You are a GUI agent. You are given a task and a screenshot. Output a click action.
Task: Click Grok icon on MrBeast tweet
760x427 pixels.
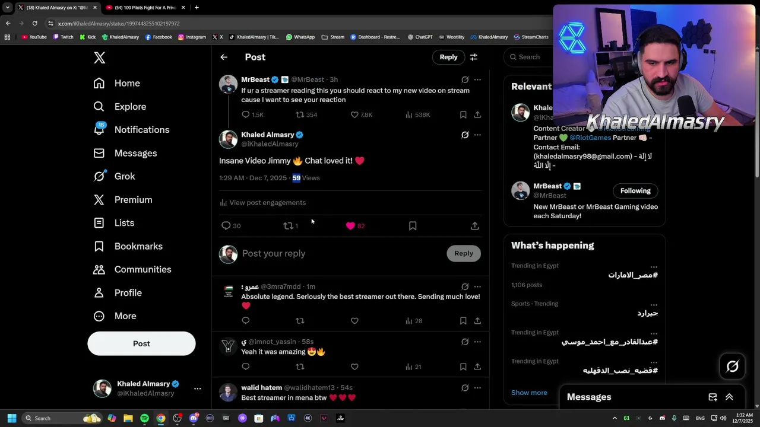pyautogui.click(x=465, y=79)
